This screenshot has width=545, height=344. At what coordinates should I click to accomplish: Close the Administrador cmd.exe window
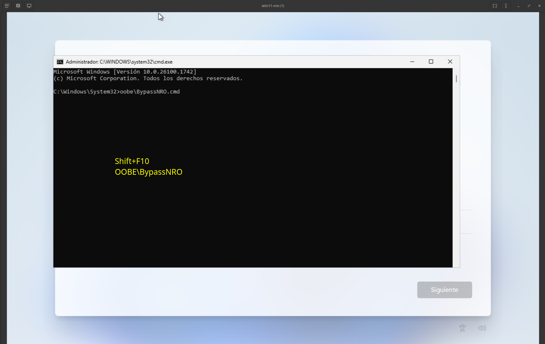[450, 62]
